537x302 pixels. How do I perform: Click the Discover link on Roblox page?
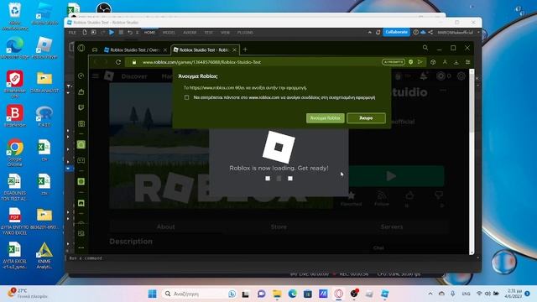click(x=134, y=76)
